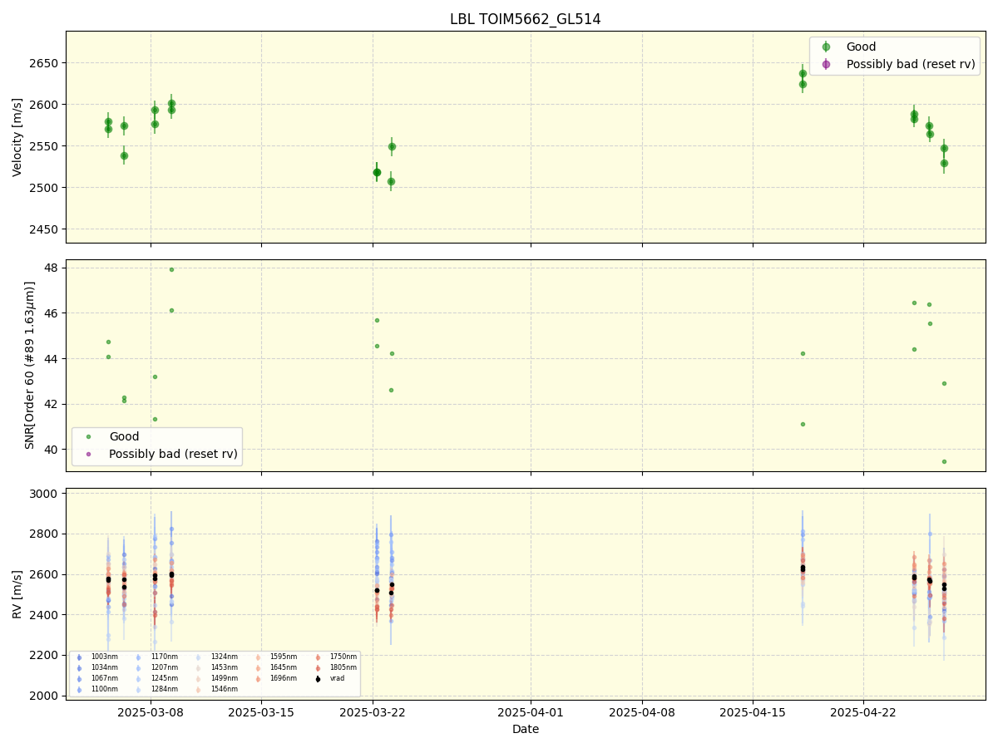The width and height of the screenshot is (998, 748).
Task: Click the 2025-04-15 date tick label
Action: [x=753, y=712]
